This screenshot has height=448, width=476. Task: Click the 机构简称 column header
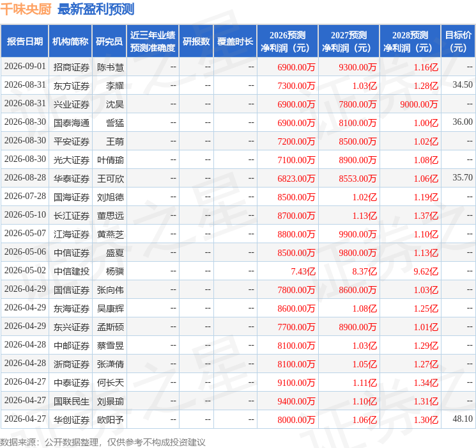[70, 42]
